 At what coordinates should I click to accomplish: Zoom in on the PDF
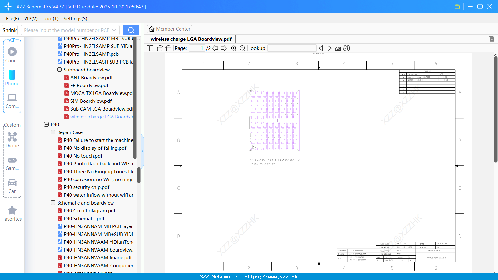pyautogui.click(x=234, y=48)
